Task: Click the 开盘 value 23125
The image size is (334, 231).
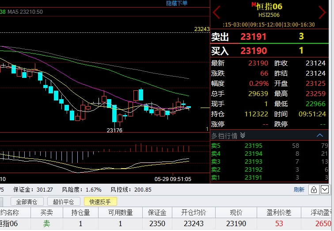Action: point(315,83)
